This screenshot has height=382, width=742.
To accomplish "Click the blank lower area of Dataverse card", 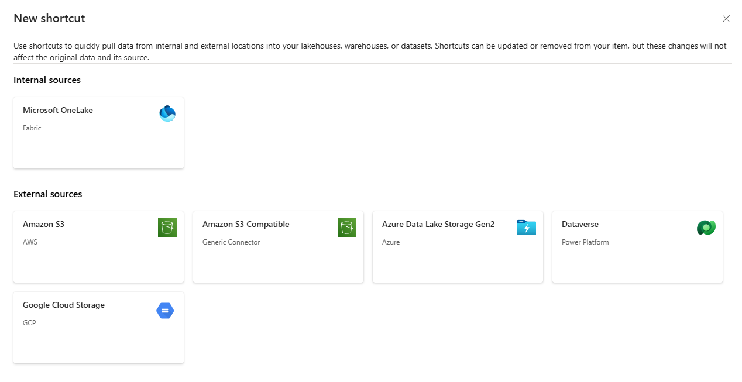I will pyautogui.click(x=637, y=266).
